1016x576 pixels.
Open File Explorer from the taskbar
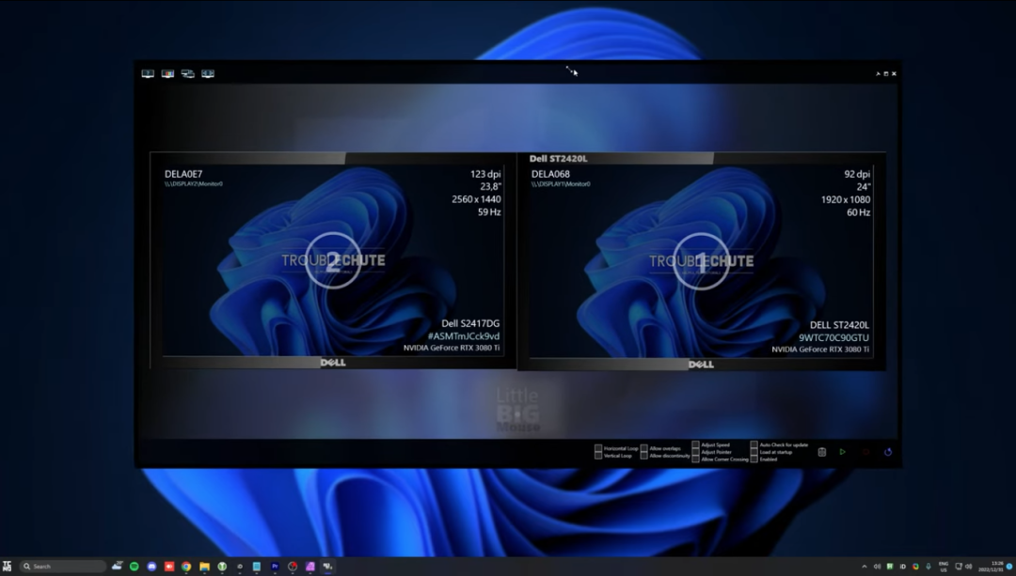point(204,567)
